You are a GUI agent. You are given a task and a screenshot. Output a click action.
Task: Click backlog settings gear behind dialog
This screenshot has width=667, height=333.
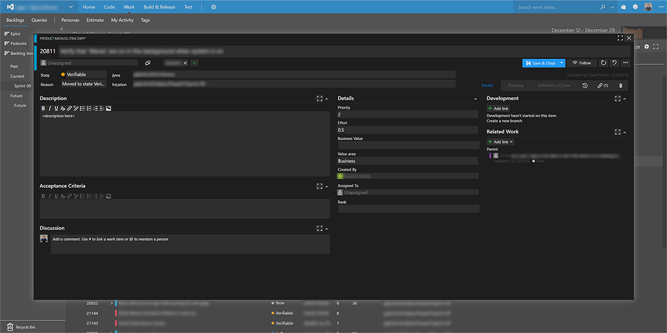[x=646, y=47]
